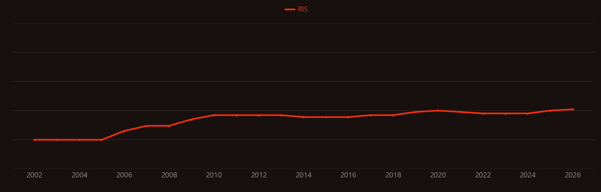Click the 2006 x-axis label
This screenshot has height=192, width=601.
coord(124,175)
